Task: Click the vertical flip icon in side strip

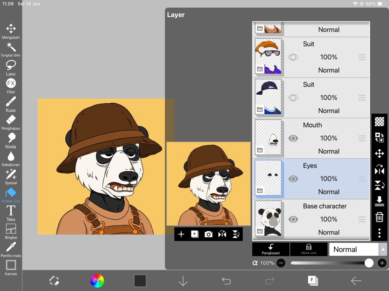Action: (x=379, y=185)
